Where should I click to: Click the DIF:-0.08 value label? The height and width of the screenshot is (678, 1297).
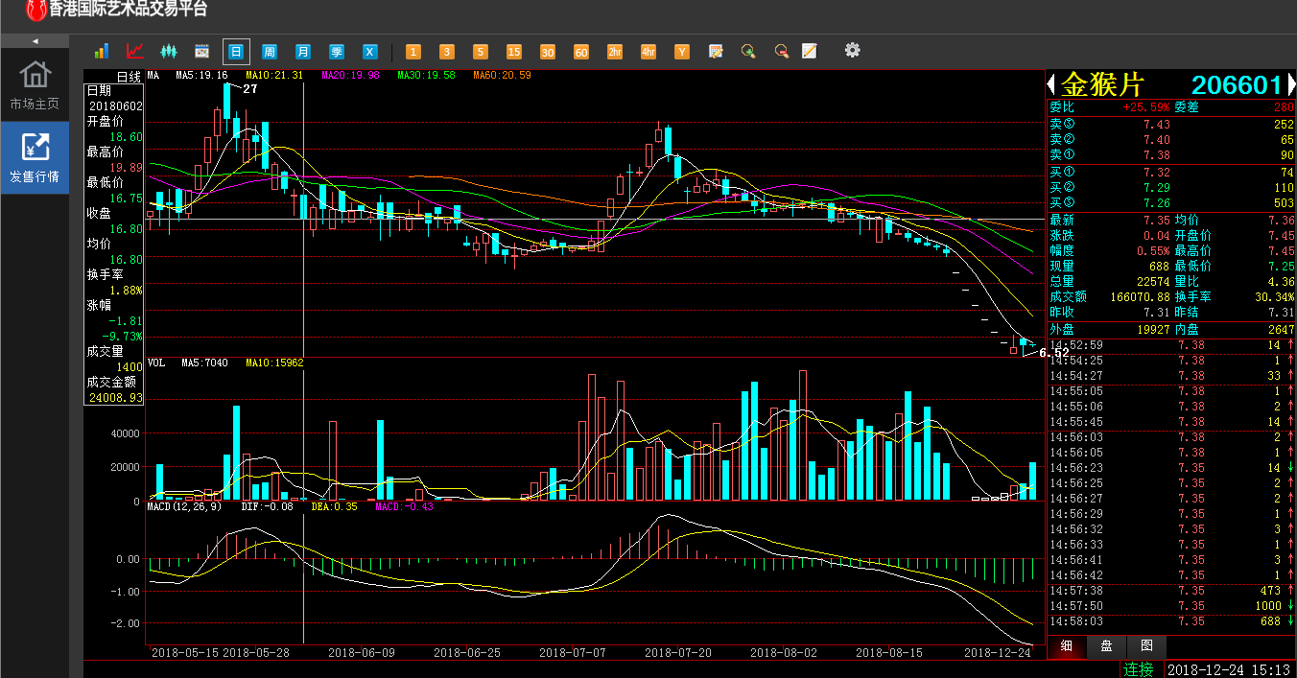coord(267,506)
